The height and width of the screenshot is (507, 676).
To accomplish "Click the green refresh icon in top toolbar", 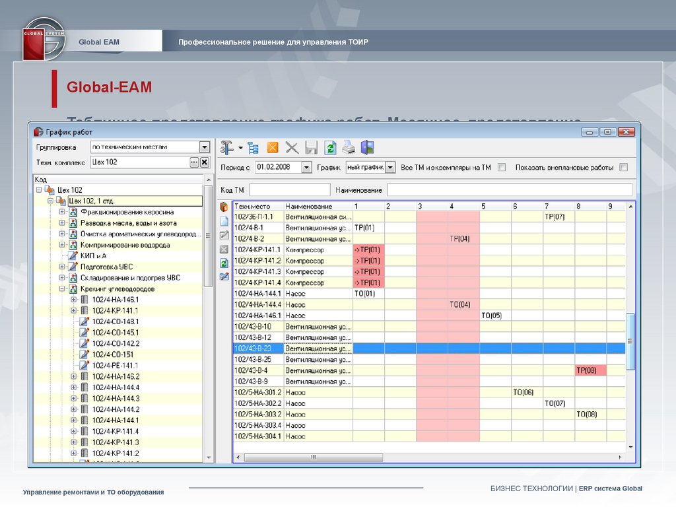I will click(x=329, y=148).
